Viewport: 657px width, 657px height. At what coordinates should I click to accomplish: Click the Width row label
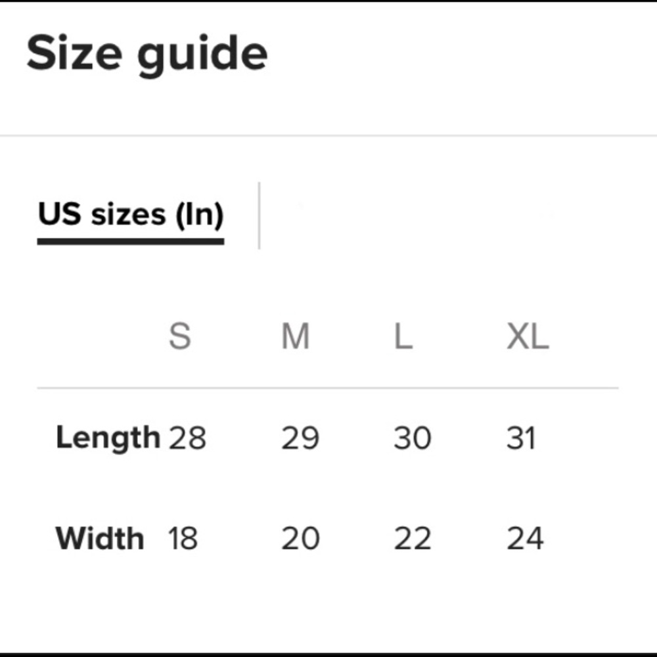click(100, 538)
